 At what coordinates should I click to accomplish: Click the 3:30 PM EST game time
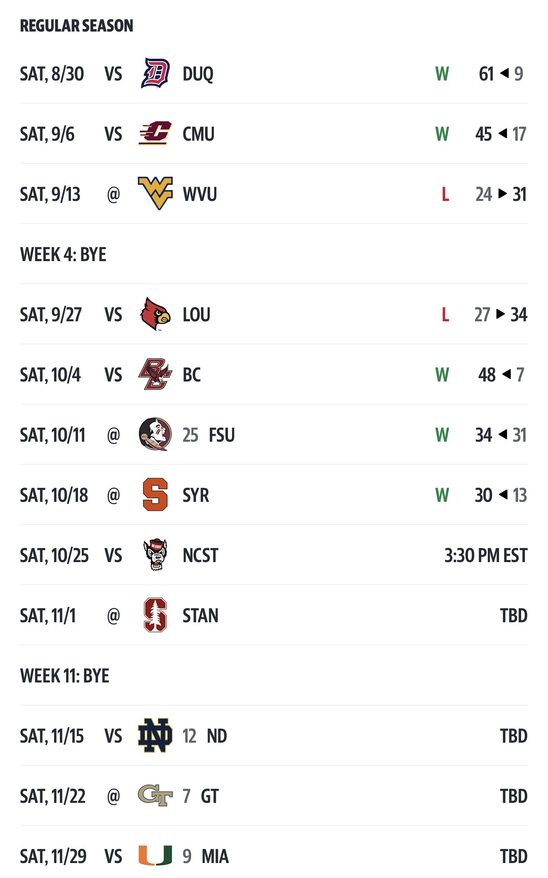485,555
